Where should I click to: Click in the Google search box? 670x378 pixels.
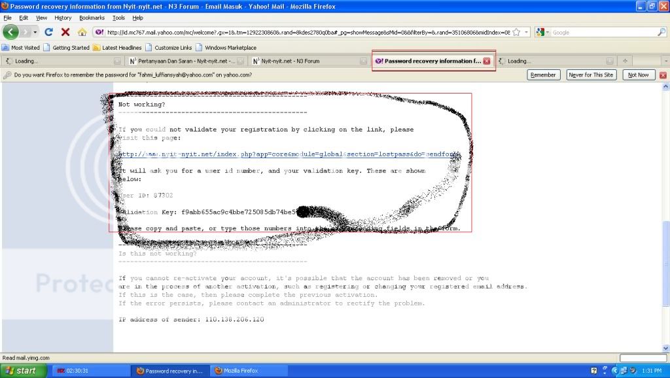[604, 32]
